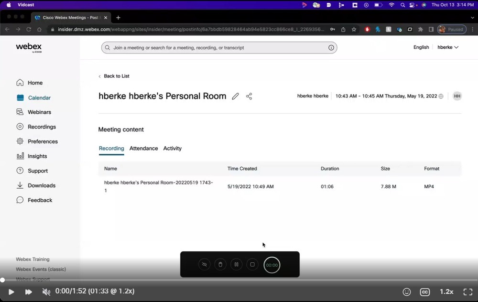Open hberke Personal Room-20220519 recording

(159, 186)
